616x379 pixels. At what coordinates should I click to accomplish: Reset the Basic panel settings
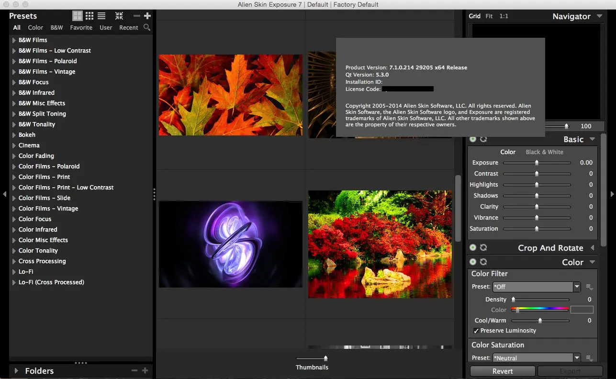point(483,139)
